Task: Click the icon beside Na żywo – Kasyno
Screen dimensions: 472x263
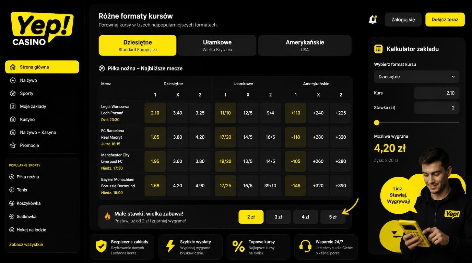Action: coord(13,132)
